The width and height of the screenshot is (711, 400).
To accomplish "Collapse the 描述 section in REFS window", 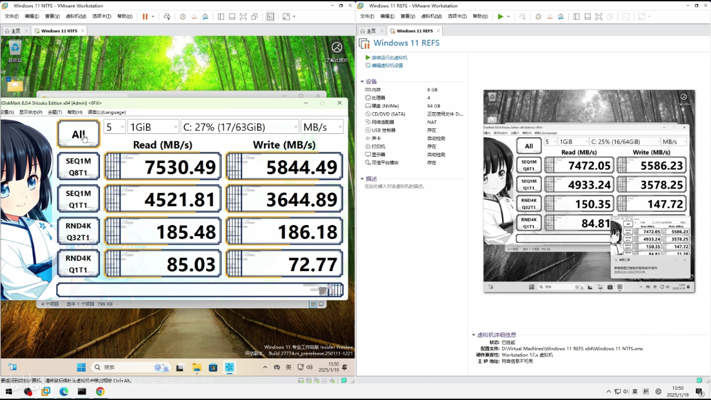I will click(363, 179).
